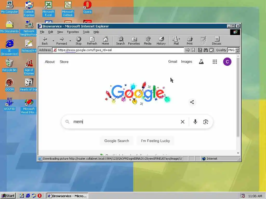This screenshot has height=199, width=266.
Task: Click the bookmarks book icon in address toolbar
Action: click(x=200, y=50)
